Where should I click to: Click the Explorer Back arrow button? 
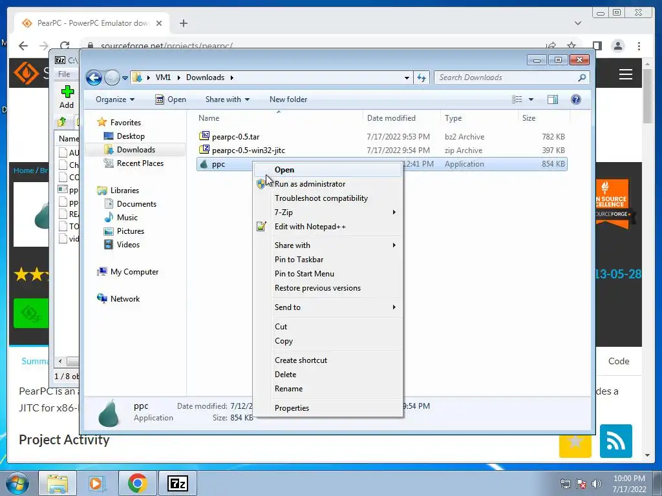pyautogui.click(x=94, y=77)
